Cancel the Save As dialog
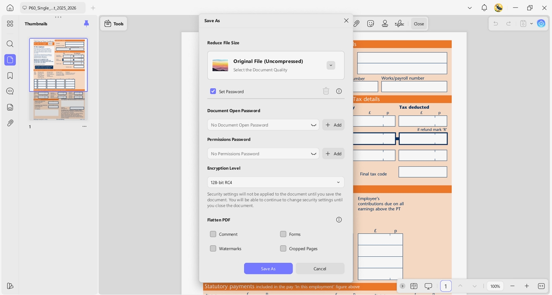The height and width of the screenshot is (295, 552). coord(320,268)
